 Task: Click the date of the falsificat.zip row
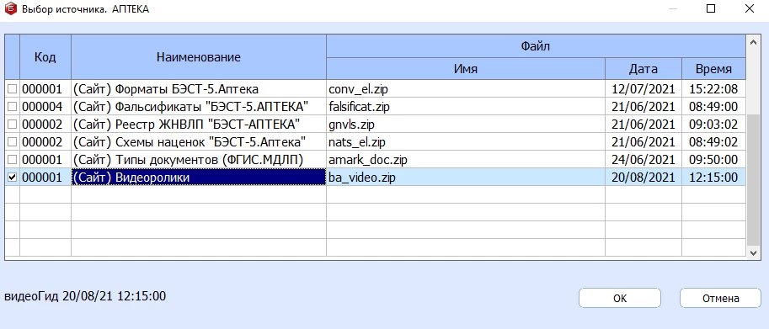643,107
